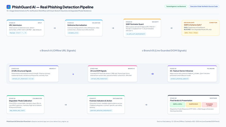Open the 'Final Verdict & Presentation' heading

click(181, 100)
